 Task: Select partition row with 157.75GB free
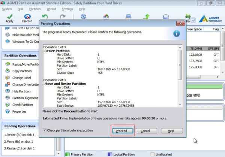pyautogui.click(x=203, y=61)
